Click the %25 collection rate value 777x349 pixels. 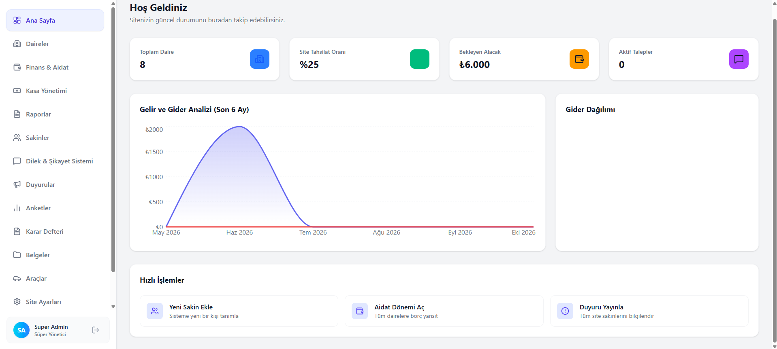pyautogui.click(x=309, y=65)
